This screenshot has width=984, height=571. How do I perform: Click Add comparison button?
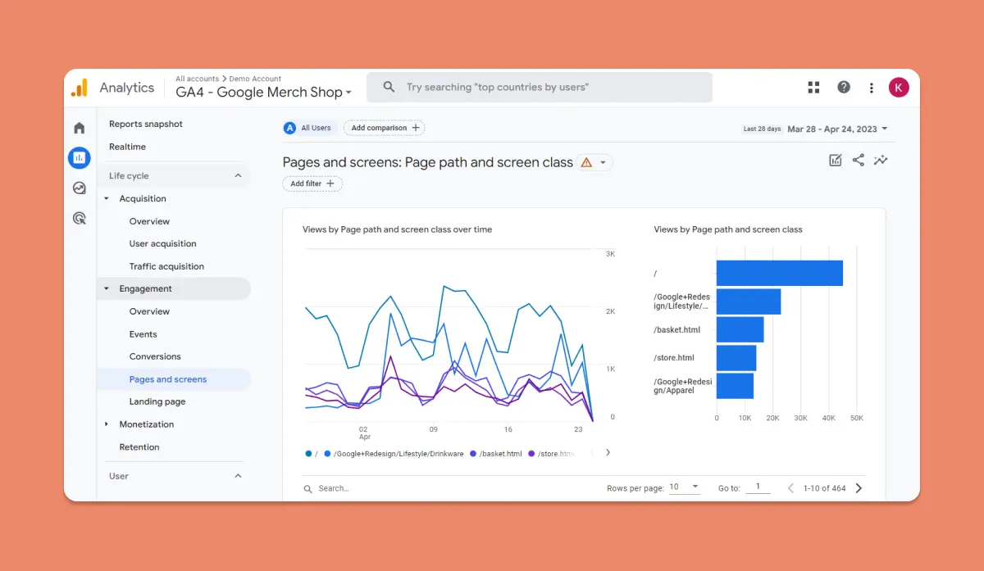point(385,128)
